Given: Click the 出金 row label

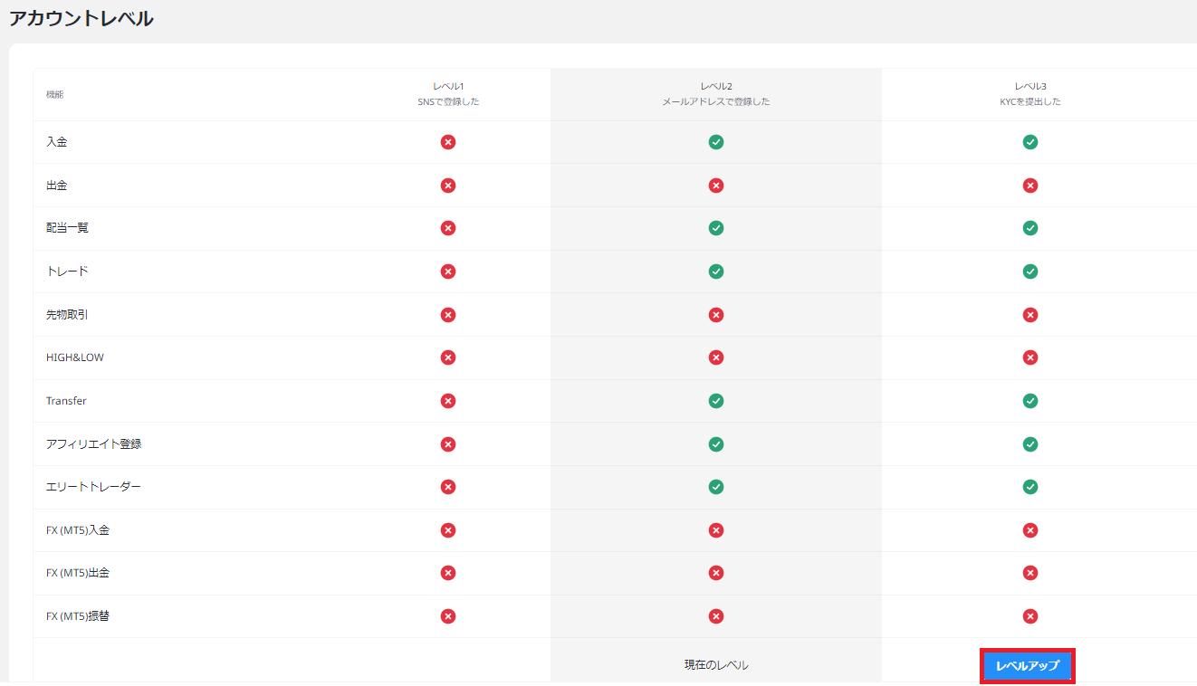Looking at the screenshot, I should click(x=57, y=186).
